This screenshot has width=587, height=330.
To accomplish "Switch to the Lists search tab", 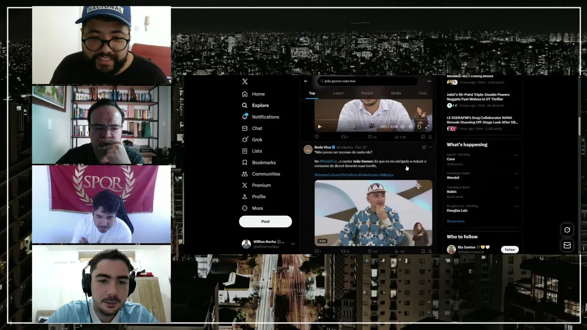I will [x=423, y=93].
